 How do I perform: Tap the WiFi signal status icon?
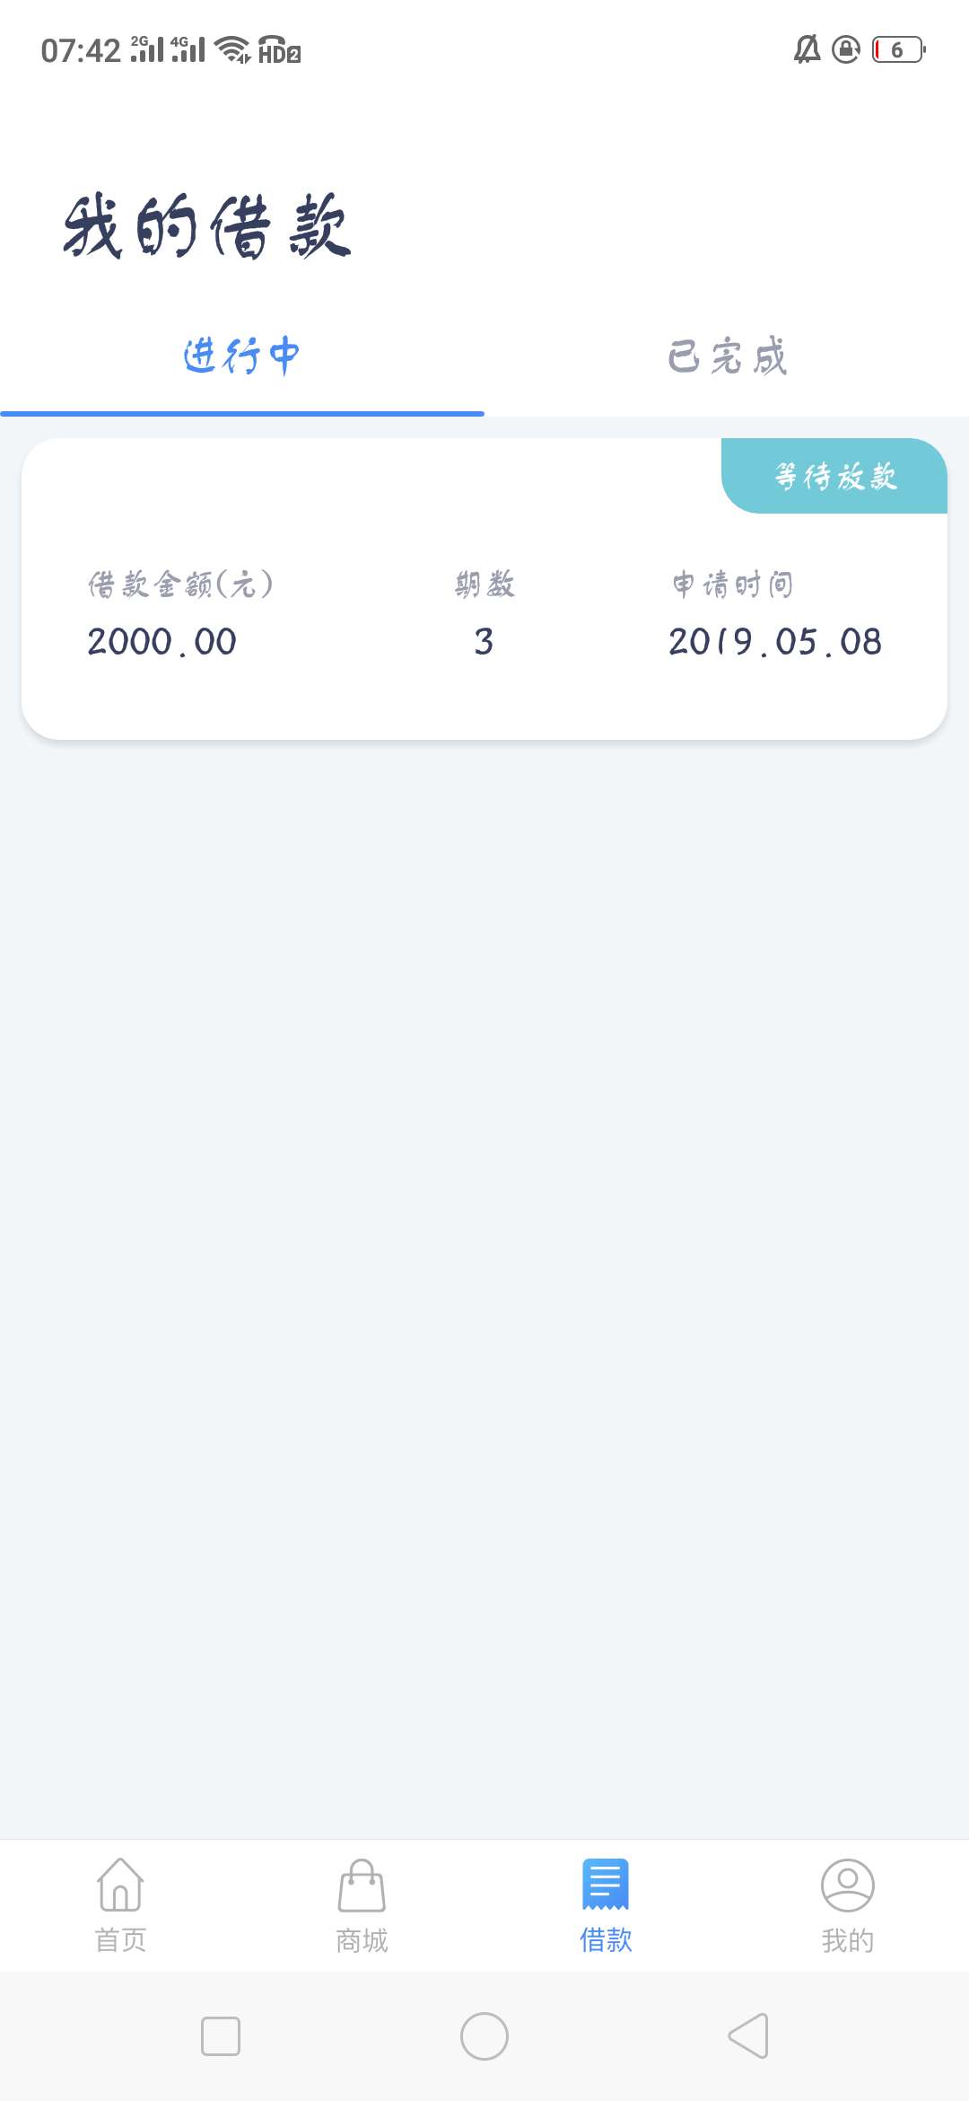click(233, 49)
